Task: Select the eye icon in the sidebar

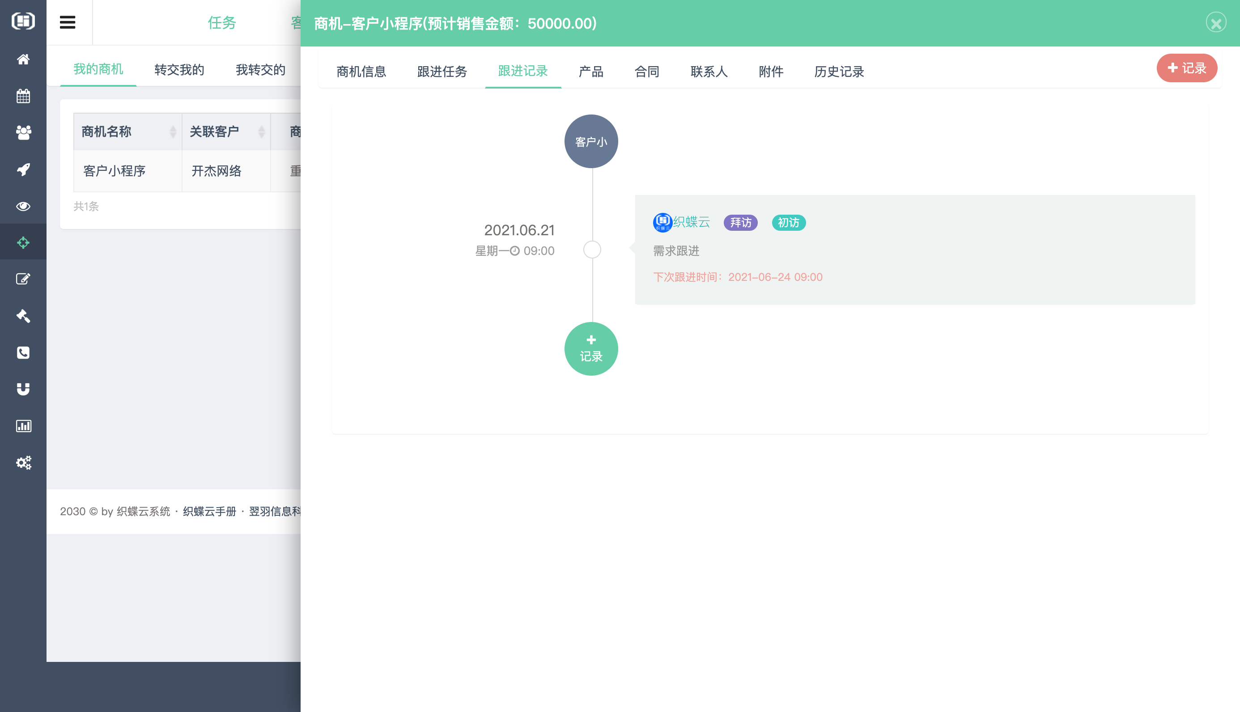Action: coord(23,206)
